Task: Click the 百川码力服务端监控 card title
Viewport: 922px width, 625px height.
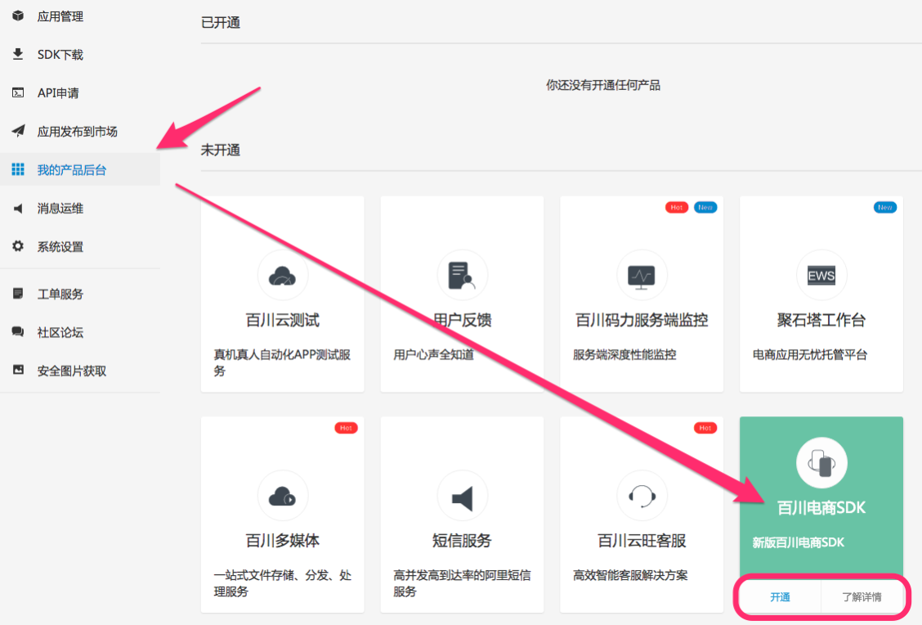Action: (642, 320)
